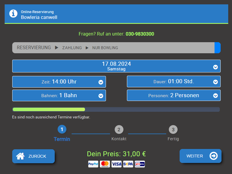
Task: Open the Bahnen 1 Bahn dropdown
Action: pos(59,95)
